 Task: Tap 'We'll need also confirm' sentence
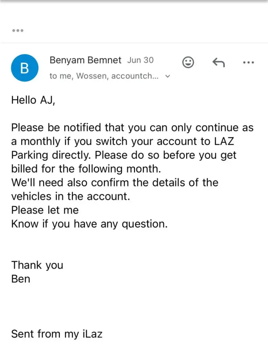[115, 183]
